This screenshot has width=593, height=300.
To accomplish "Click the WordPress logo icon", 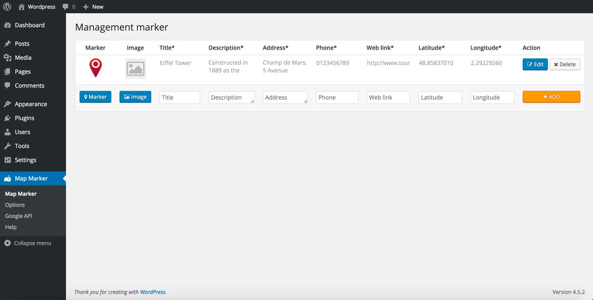I will coord(7,7).
